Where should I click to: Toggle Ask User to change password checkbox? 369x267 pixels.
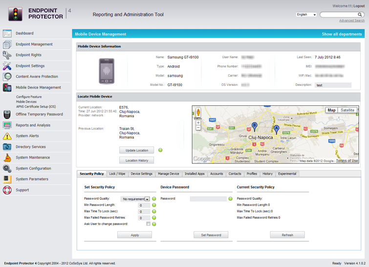click(148, 224)
